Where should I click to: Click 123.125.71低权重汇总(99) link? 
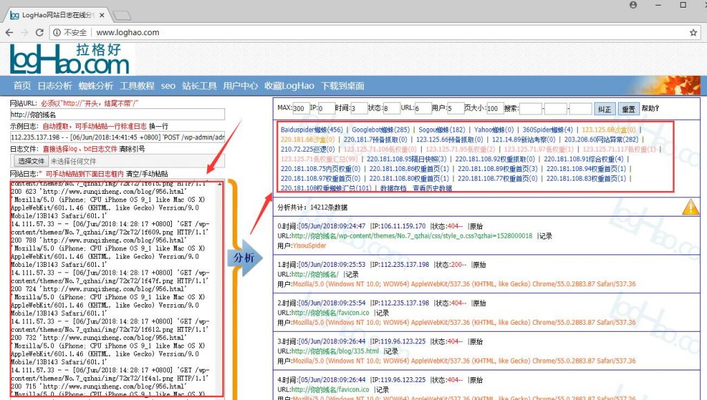click(319, 159)
